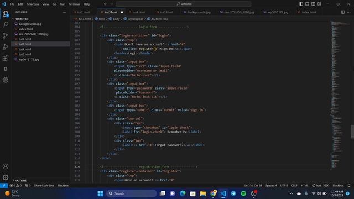Open the Selection menu
This screenshot has width=354, height=199.
tap(33, 4)
